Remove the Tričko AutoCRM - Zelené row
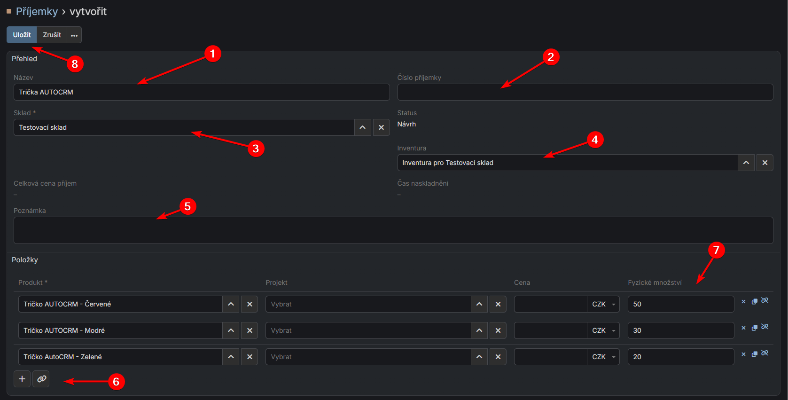This screenshot has height=400, width=788. 743,354
